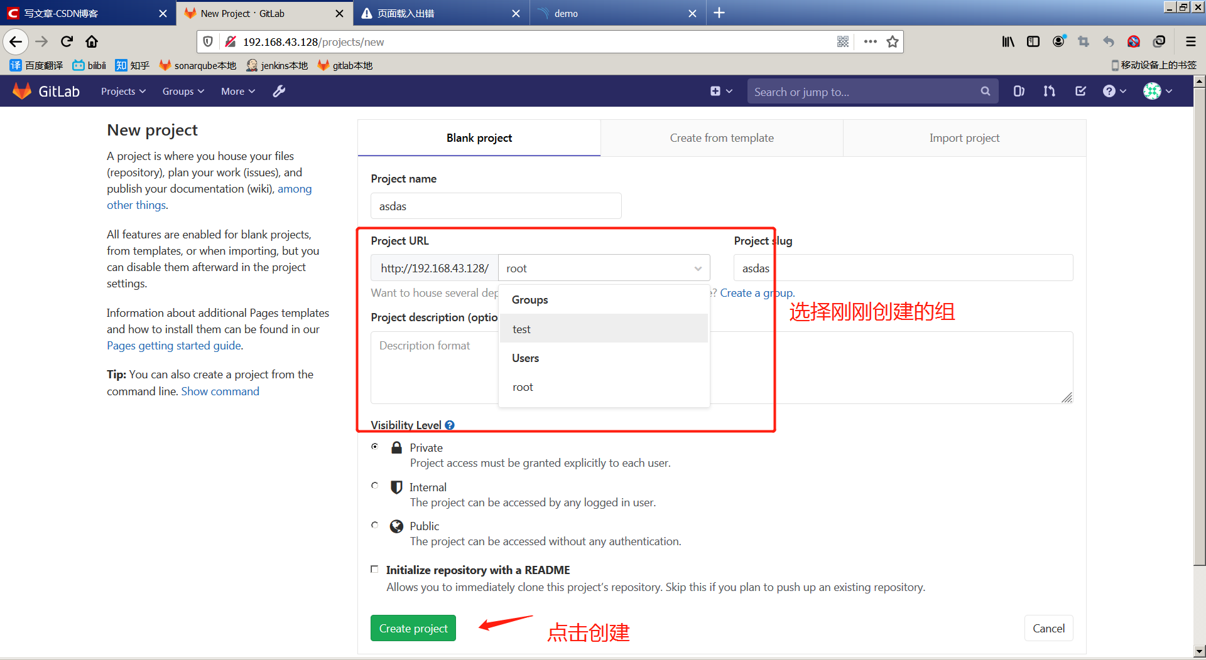Open the to-do list icon
This screenshot has width=1206, height=660.
[1080, 91]
